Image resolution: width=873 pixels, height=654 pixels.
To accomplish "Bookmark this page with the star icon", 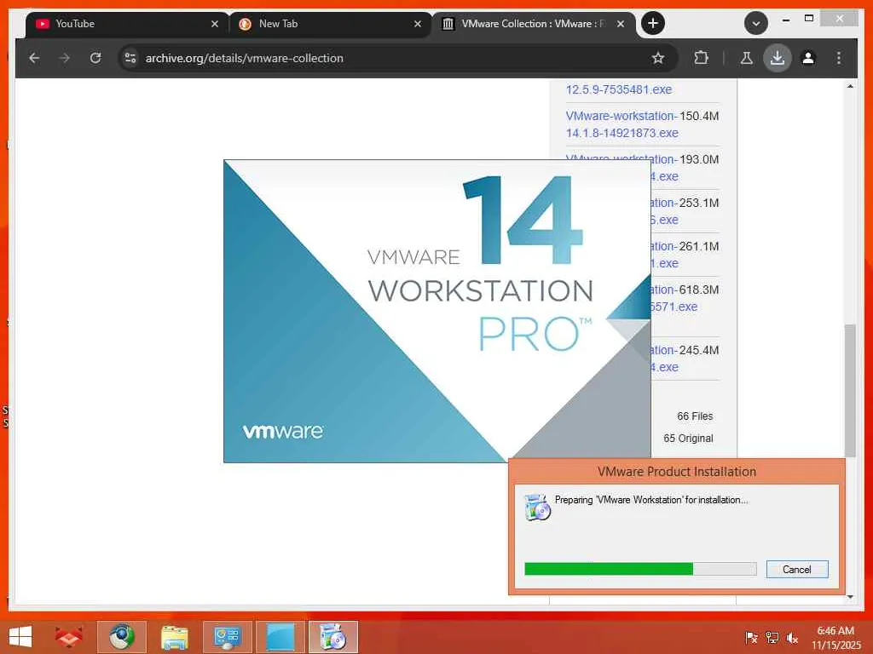I will pos(658,58).
